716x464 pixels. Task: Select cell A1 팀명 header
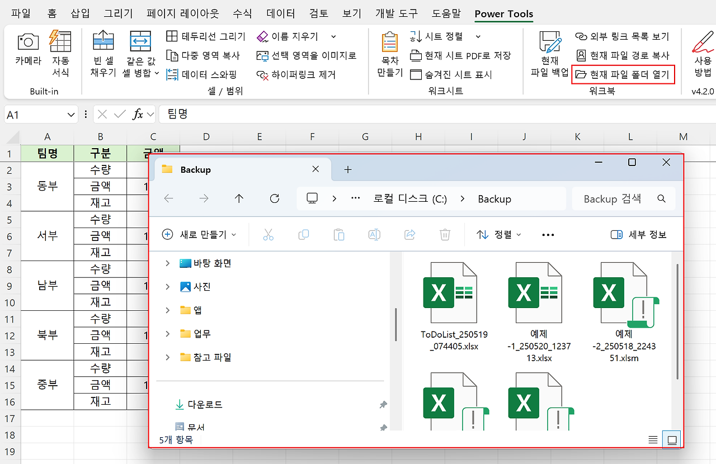coord(48,154)
